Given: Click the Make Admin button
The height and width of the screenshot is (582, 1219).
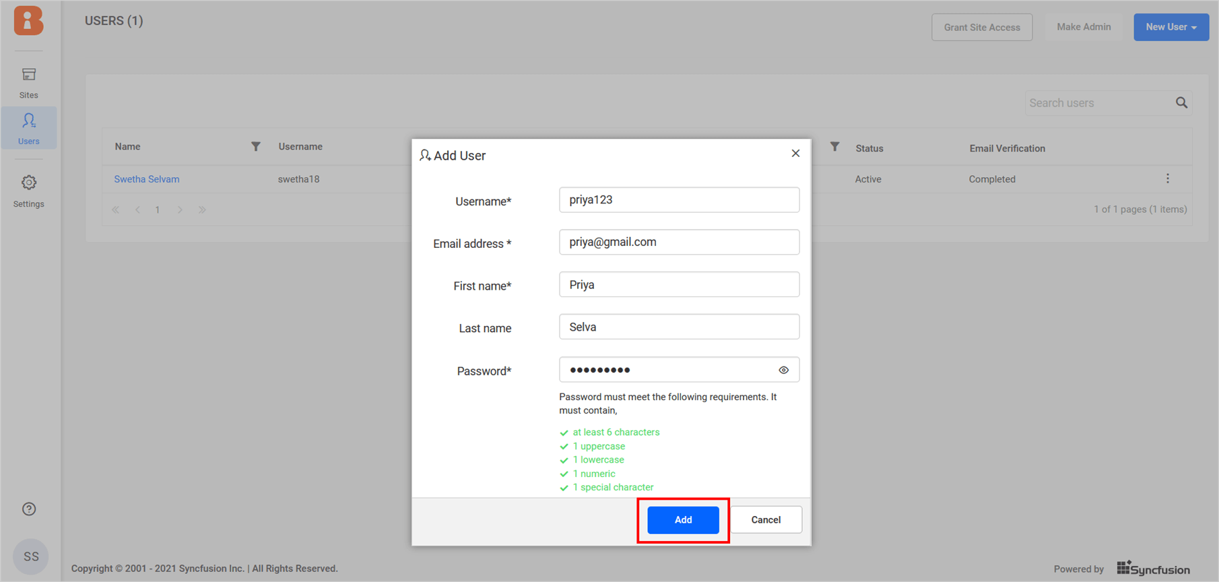Looking at the screenshot, I should tap(1084, 27).
